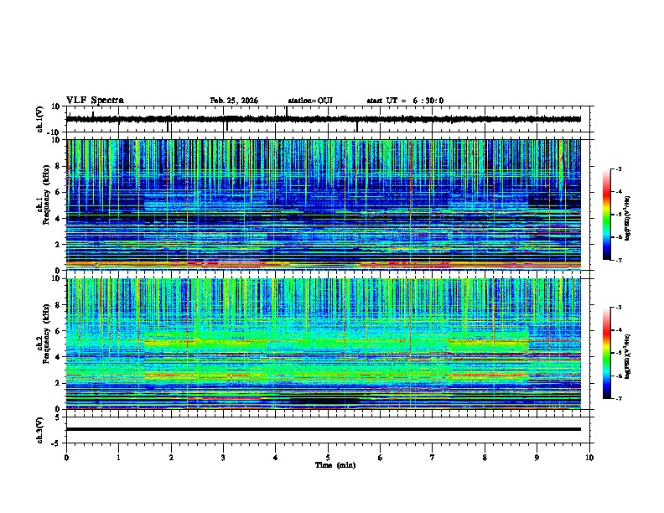The image size is (664, 513).
Task: Open the ch.1 voltage waveform plot
Action: point(328,119)
